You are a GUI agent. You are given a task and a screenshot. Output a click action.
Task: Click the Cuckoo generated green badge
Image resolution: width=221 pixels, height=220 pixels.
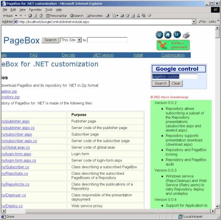[173, 45]
